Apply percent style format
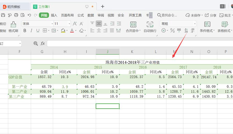 coord(172,31)
